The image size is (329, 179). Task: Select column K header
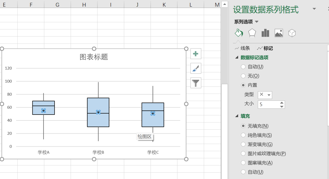tap(164, 5)
